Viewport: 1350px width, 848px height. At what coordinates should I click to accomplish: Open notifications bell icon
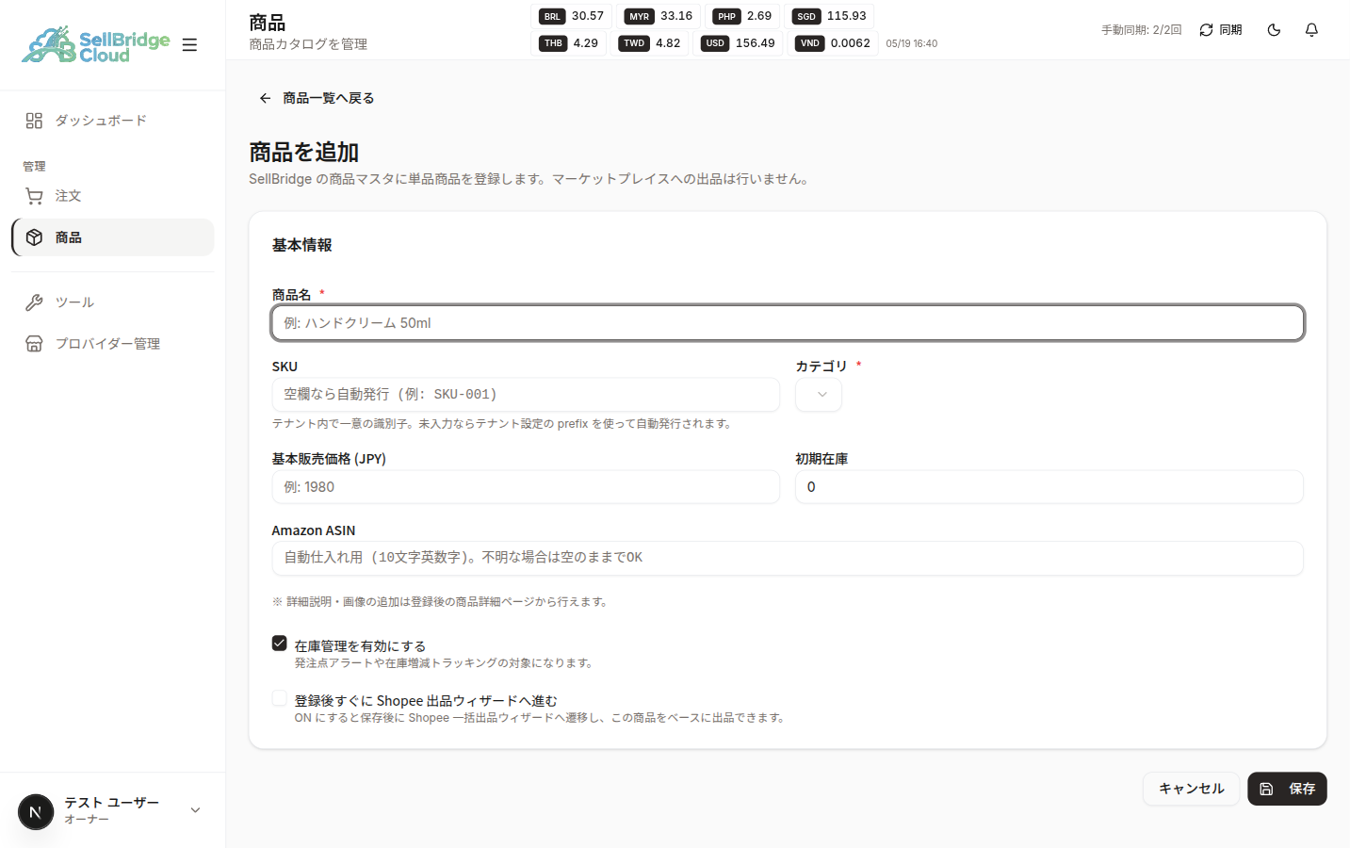(1311, 30)
